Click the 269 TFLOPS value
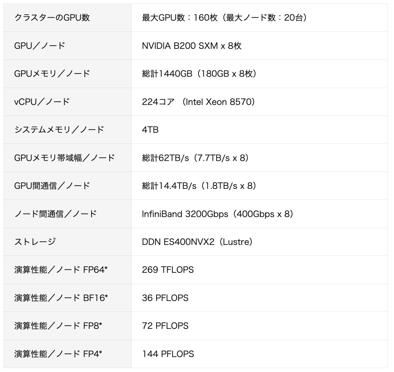This screenshot has height=372, width=394. point(168,270)
